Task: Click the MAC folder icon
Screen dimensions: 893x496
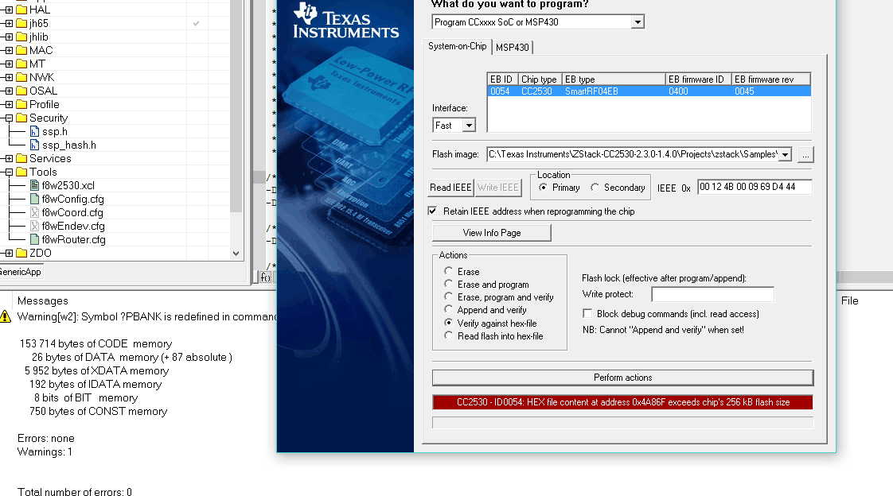Action: [x=21, y=51]
